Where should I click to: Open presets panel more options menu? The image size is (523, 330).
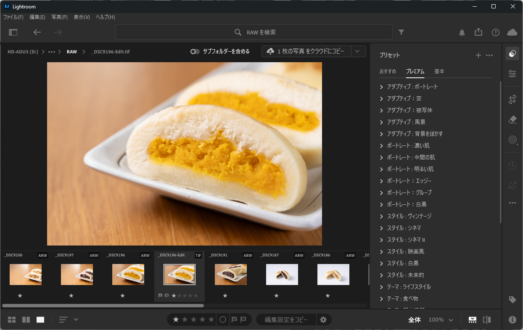pyautogui.click(x=489, y=55)
